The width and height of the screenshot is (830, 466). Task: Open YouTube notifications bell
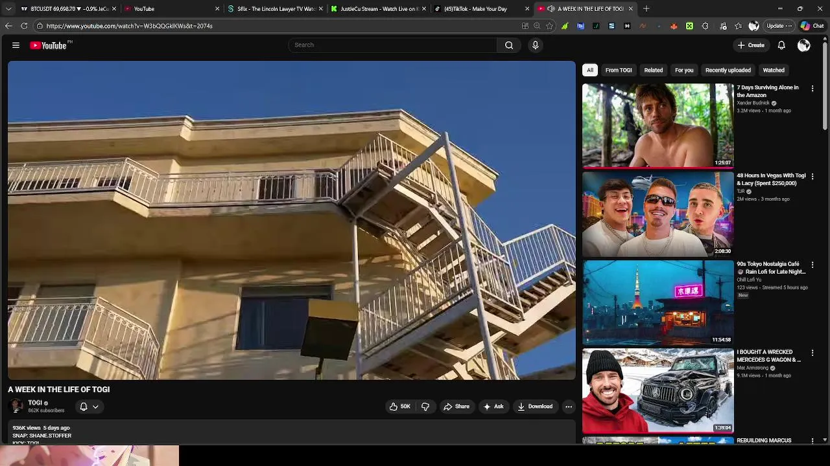coord(781,45)
